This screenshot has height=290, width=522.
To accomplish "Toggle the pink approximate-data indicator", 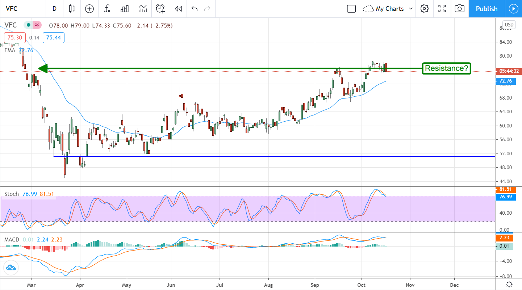I will pyautogui.click(x=37, y=25).
